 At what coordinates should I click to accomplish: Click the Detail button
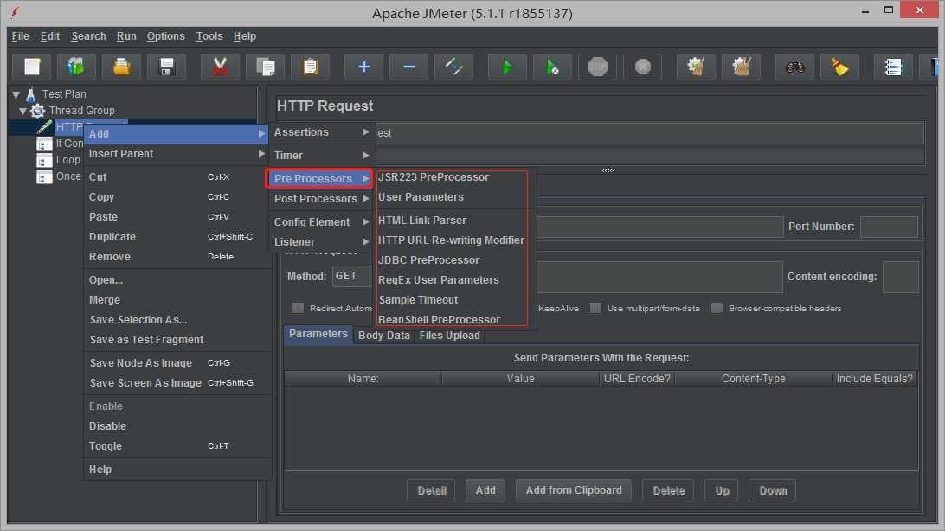432,490
